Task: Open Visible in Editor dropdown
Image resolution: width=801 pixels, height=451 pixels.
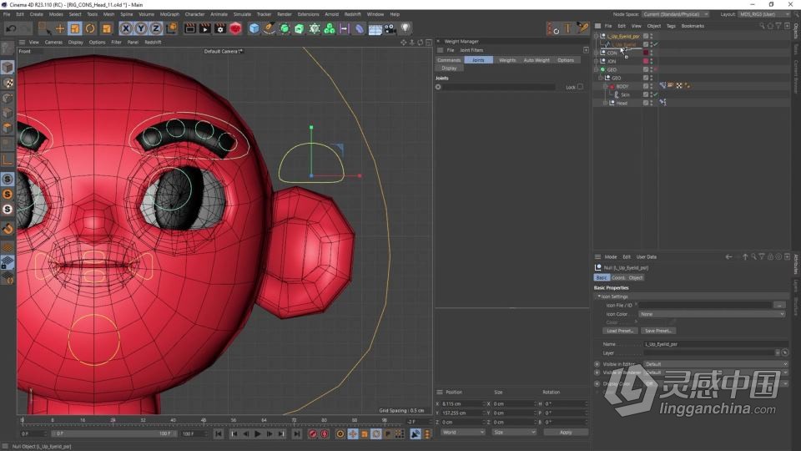Action: coord(716,364)
